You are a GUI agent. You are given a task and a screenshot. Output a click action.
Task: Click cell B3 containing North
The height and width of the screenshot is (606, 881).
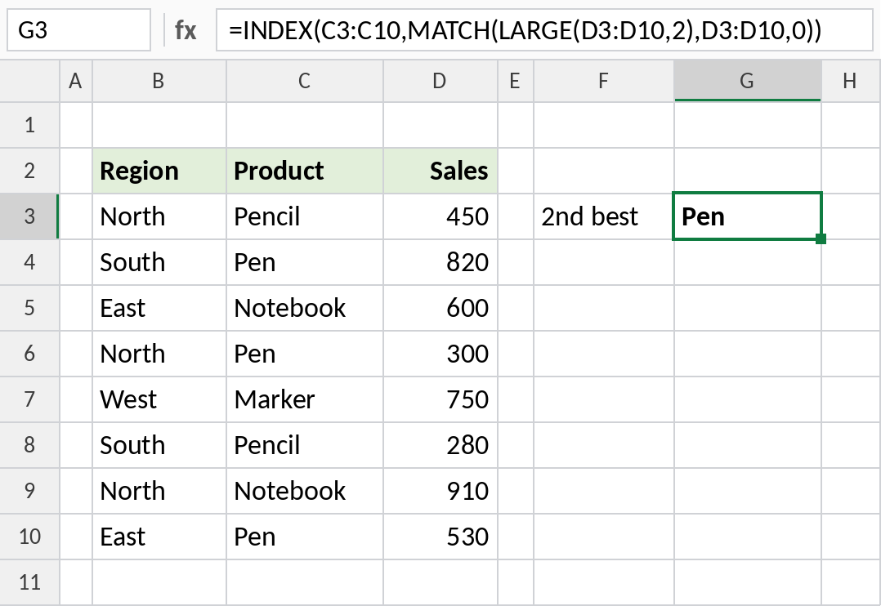(159, 216)
